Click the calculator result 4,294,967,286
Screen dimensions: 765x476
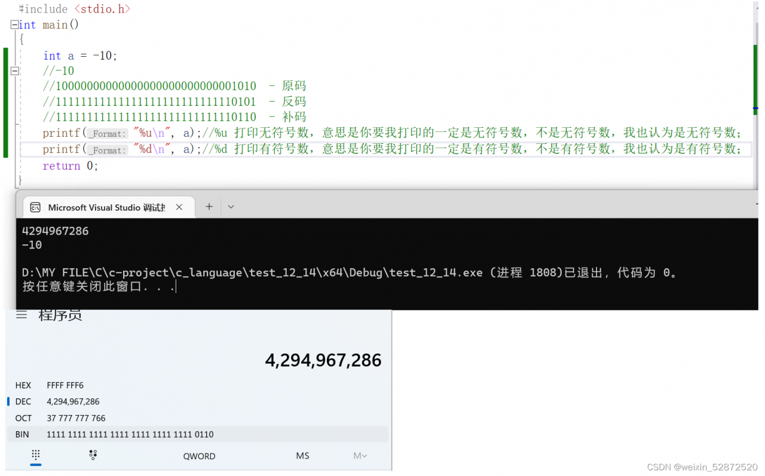323,360
